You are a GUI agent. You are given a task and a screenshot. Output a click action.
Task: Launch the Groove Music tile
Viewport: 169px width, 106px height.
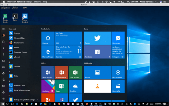click(118, 72)
